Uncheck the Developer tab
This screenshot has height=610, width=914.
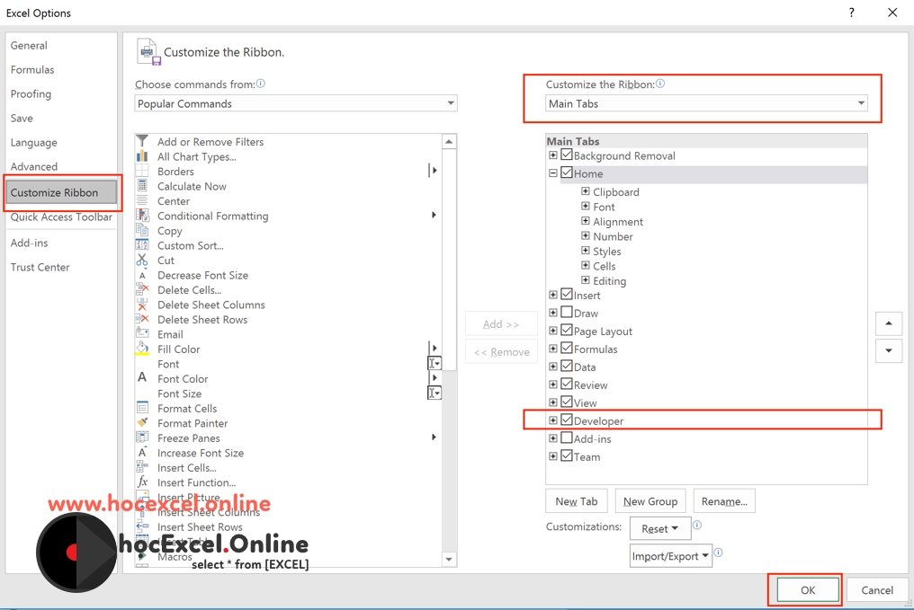[x=566, y=420]
